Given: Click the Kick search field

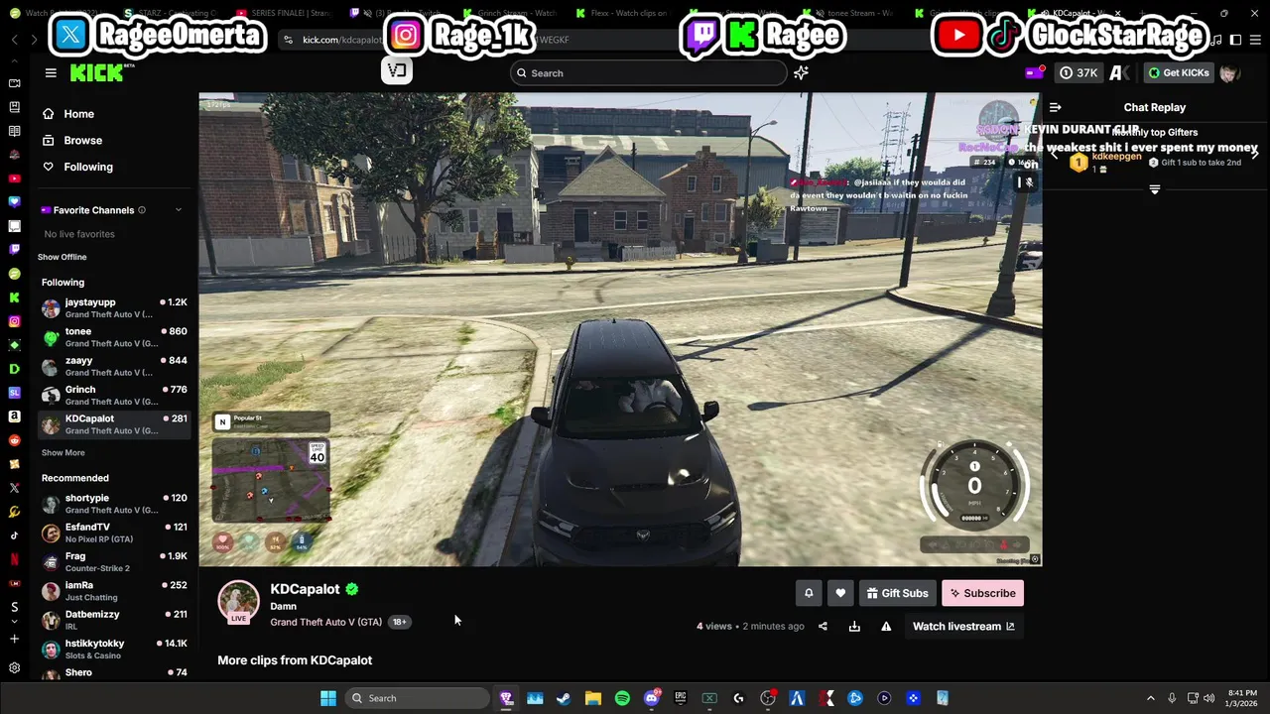Looking at the screenshot, I should pyautogui.click(x=649, y=72).
